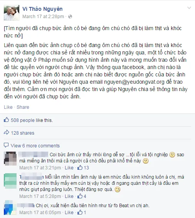Open Vi Thảo Nguyên's profile picture
The width and height of the screenshot is (195, 218).
pyautogui.click(x=12, y=13)
